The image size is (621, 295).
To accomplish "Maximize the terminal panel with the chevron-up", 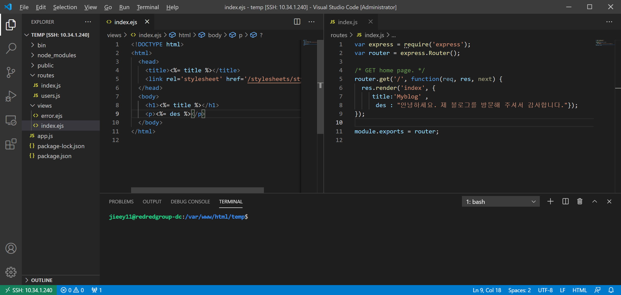I will click(595, 202).
